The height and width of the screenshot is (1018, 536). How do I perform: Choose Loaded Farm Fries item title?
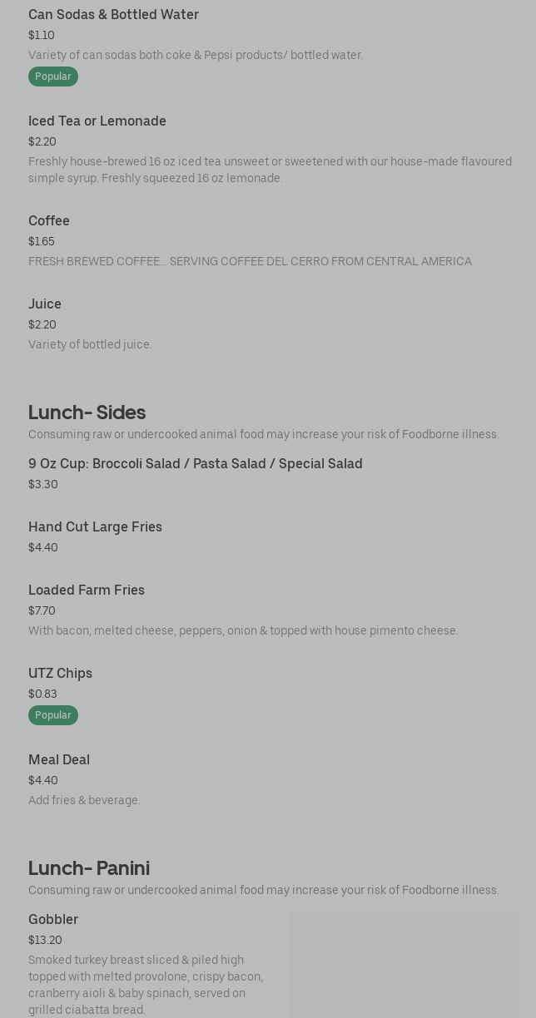87,591
